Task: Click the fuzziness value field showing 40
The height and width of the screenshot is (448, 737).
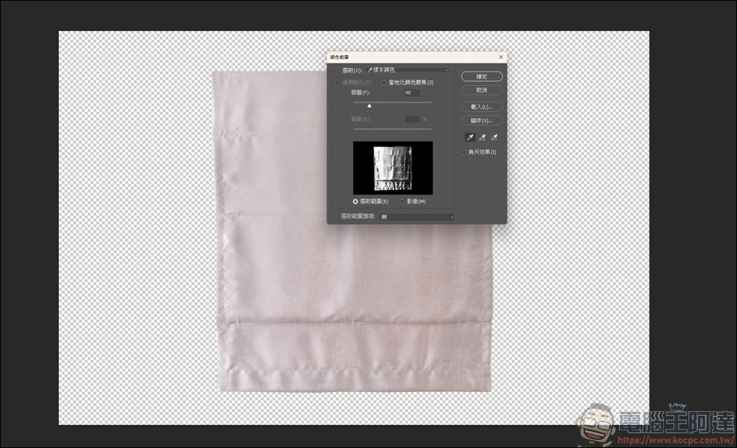Action: tap(412, 93)
